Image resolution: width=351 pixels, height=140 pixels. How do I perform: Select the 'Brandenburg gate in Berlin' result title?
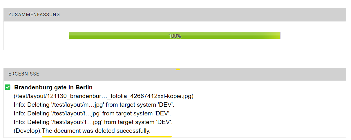pos(53,87)
